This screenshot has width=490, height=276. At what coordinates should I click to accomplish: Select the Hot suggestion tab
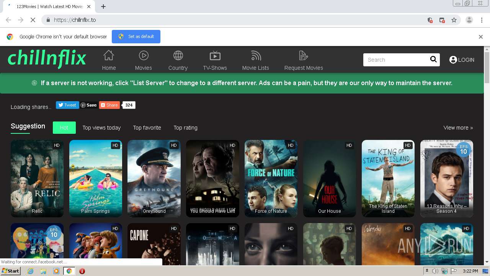[x=64, y=128]
